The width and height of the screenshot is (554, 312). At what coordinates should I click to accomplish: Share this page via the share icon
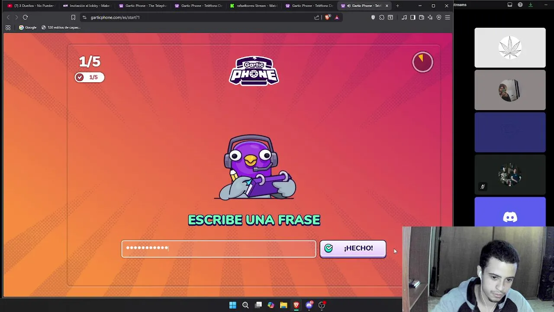(317, 17)
